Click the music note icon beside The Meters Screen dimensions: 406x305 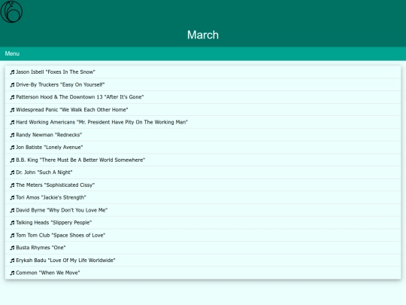(12, 185)
